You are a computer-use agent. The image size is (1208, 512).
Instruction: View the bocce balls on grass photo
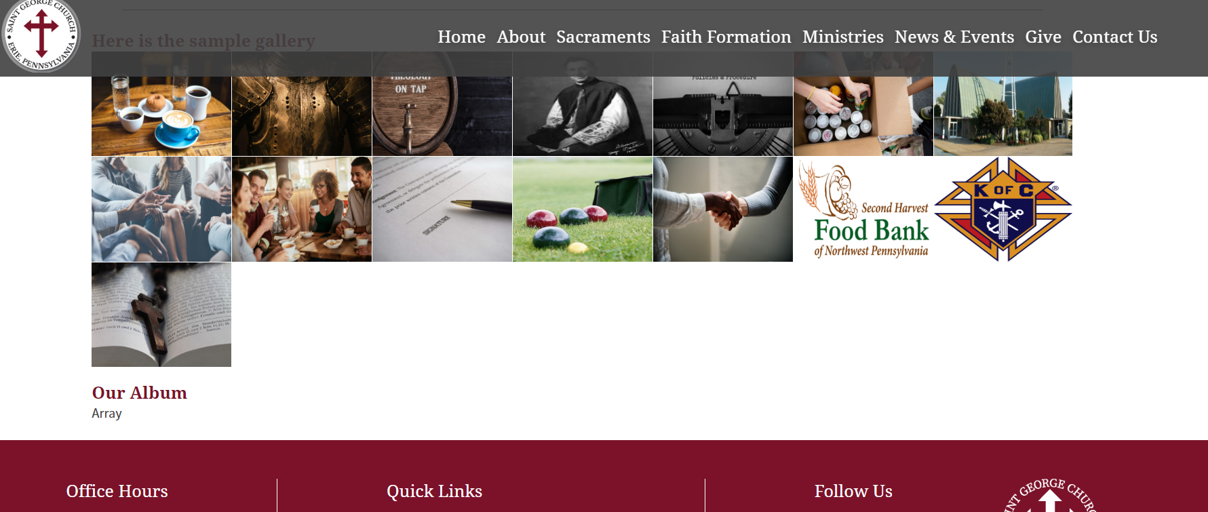point(583,209)
